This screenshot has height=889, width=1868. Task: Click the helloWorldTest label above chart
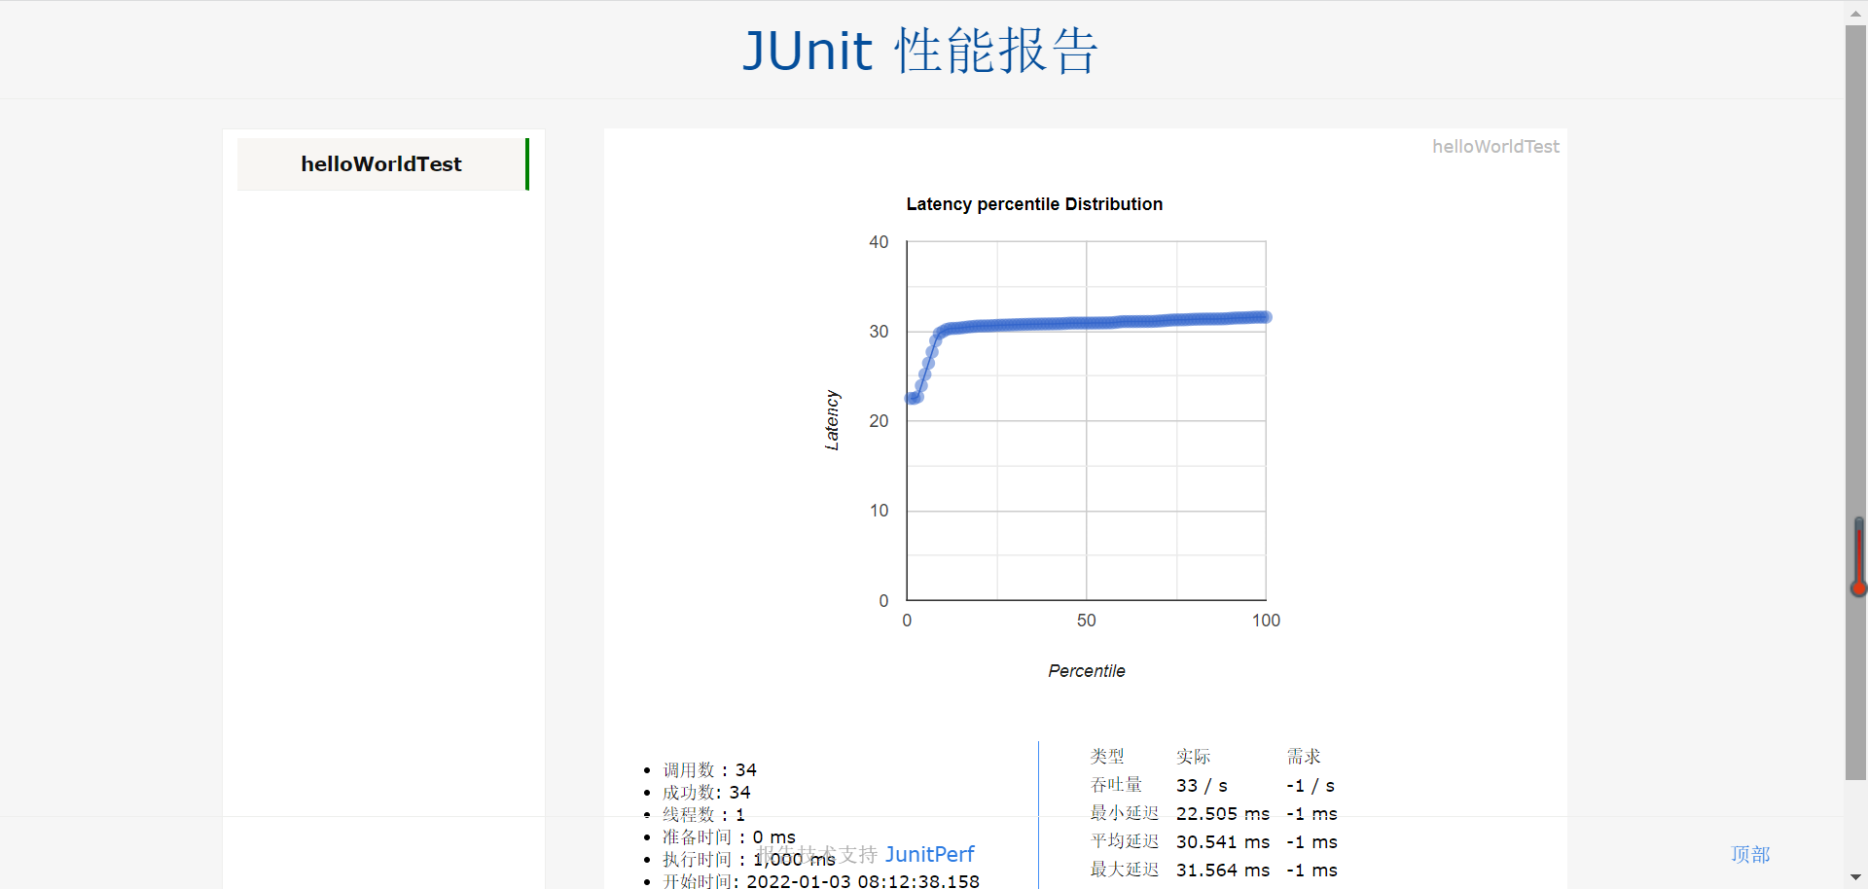coord(1495,147)
